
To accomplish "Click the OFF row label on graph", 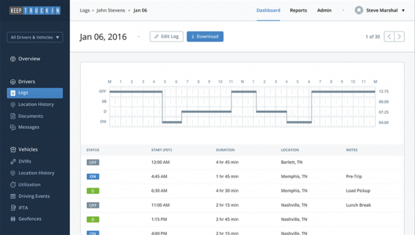I will coord(102,92).
